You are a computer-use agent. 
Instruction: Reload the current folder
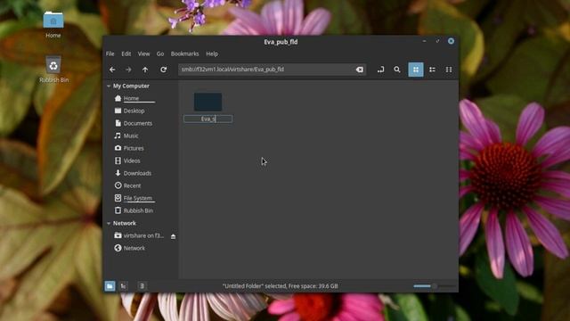[164, 70]
